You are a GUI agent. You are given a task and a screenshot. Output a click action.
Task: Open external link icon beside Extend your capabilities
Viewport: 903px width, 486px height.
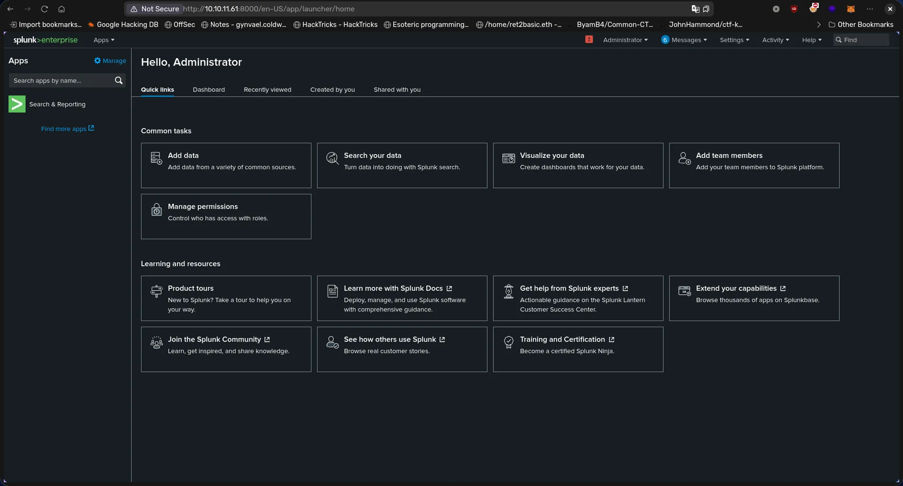tap(783, 288)
